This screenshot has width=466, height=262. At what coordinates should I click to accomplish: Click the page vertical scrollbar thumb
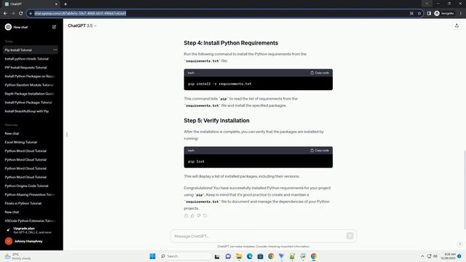pos(465,190)
